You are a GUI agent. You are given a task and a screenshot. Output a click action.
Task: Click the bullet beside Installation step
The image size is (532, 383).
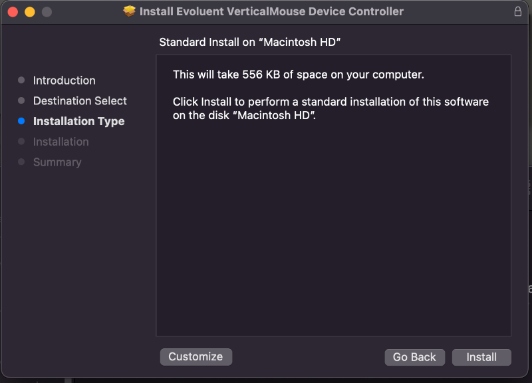(x=21, y=142)
